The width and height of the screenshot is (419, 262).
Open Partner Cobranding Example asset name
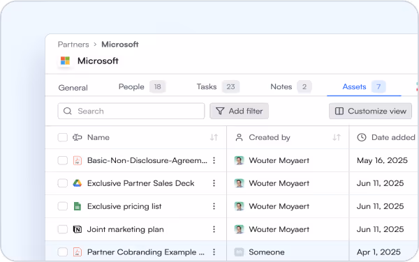pos(146,252)
